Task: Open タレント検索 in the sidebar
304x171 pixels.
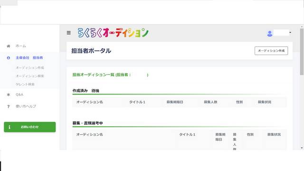Action: pyautogui.click(x=25, y=85)
